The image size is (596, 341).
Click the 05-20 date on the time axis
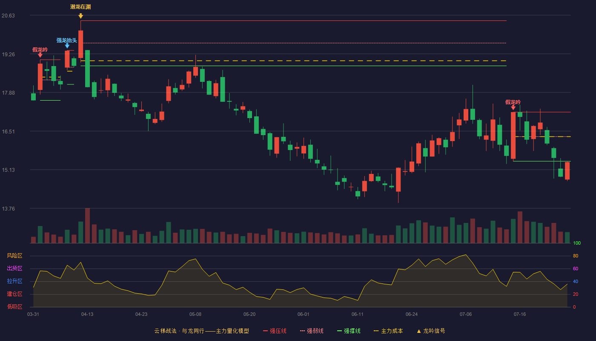coord(249,314)
